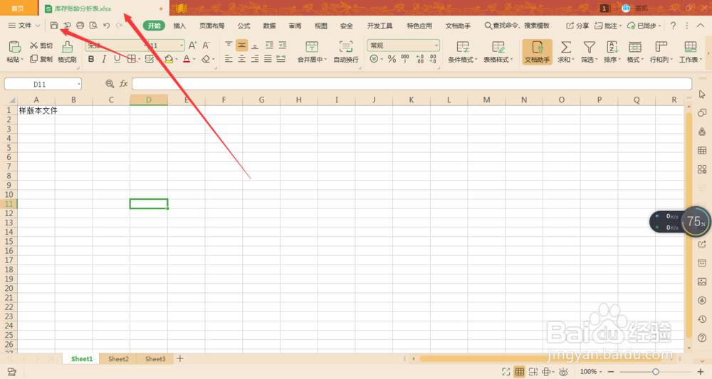This screenshot has width=712, height=379.
Task: Open number format 常规 dropdown
Action: pos(436,46)
